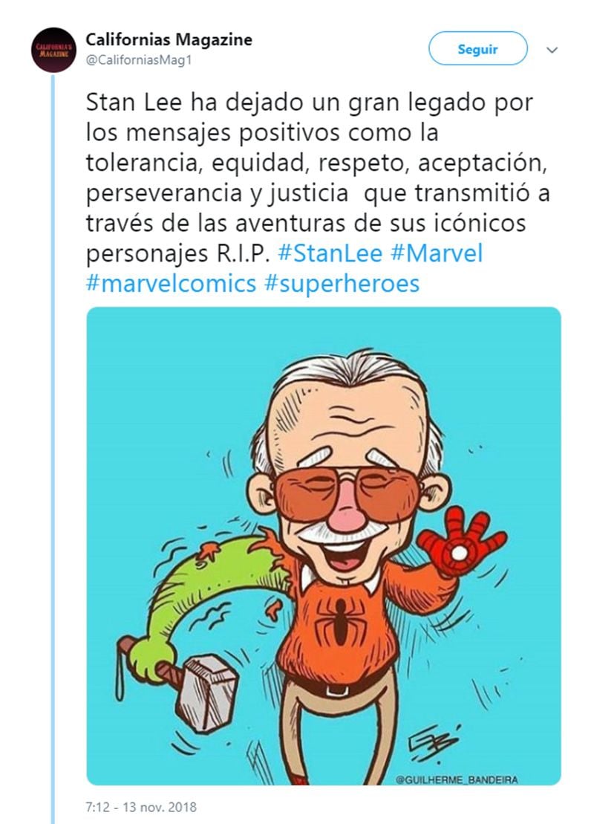Expand the tweet options chevron menu
The width and height of the screenshot is (594, 824).
coord(552,51)
